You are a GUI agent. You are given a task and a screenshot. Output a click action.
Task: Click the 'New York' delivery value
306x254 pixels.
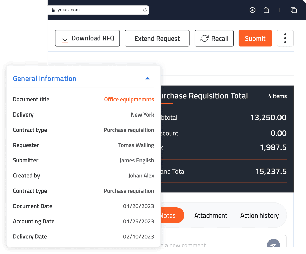tap(143, 115)
